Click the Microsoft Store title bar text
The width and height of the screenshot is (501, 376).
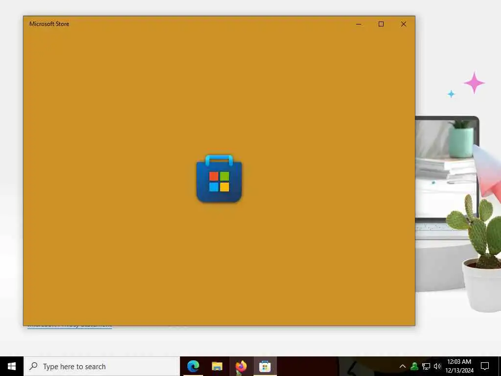pyautogui.click(x=49, y=24)
